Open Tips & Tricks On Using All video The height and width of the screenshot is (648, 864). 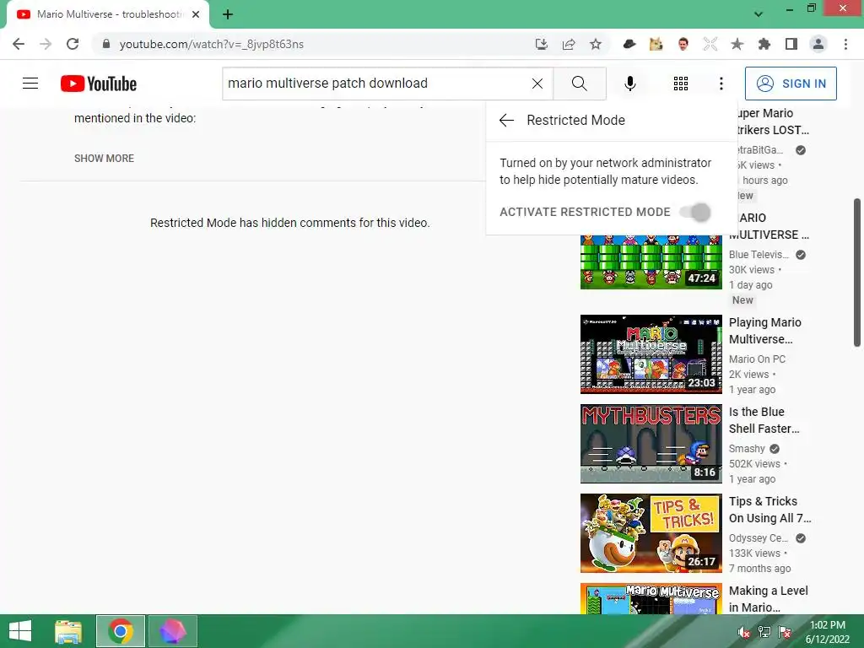pos(770,510)
